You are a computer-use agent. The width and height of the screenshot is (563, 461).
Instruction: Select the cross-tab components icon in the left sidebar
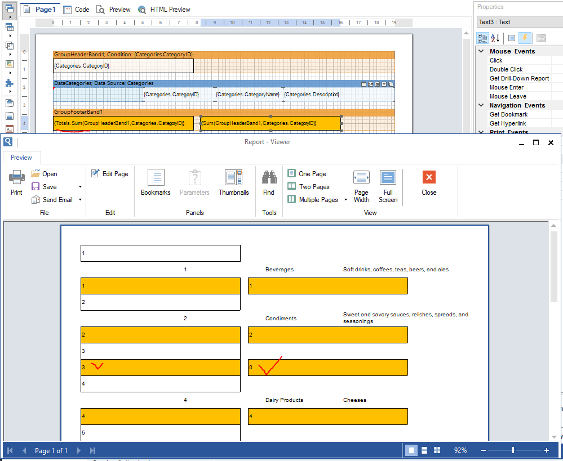(10, 27)
